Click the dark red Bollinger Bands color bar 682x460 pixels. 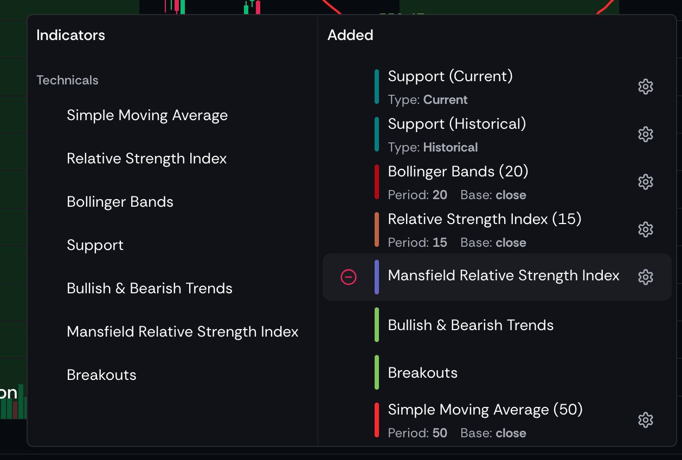377,182
